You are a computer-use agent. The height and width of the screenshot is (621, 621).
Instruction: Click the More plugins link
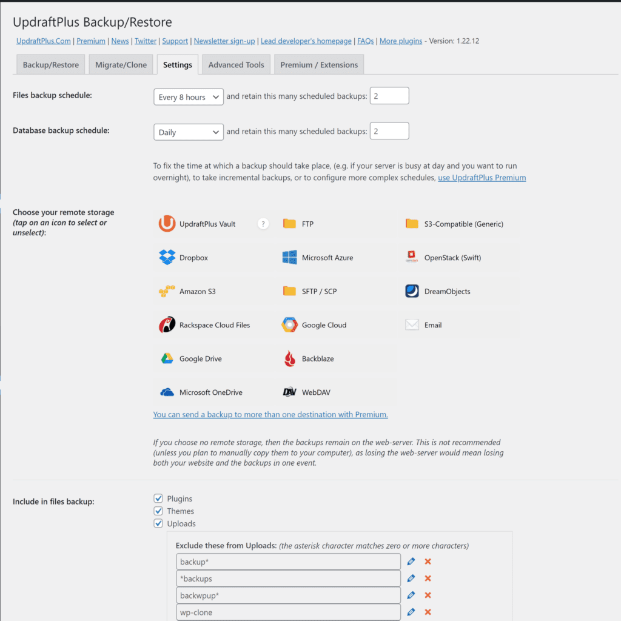tap(401, 41)
